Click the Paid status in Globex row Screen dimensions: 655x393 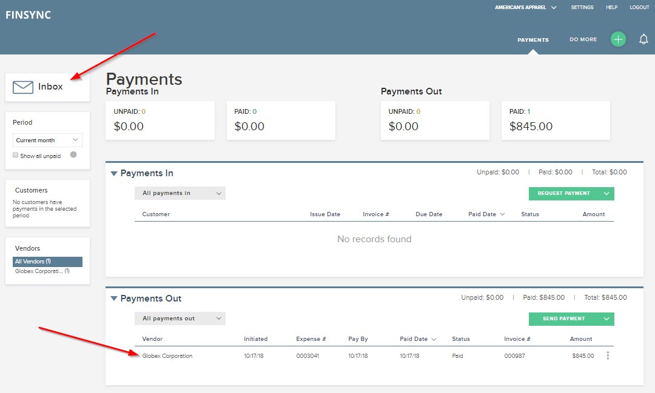click(x=457, y=356)
